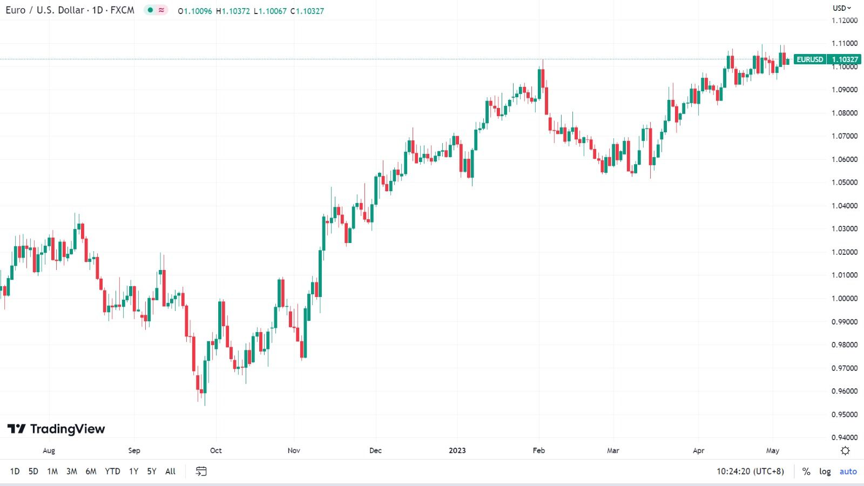Open chart settings gear icon

click(x=845, y=450)
